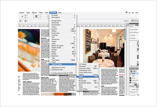Open the Help menu
Screen dimensions: 157x107
[60, 13]
